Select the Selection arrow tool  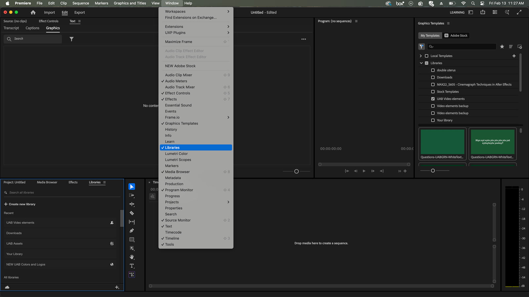132,187
